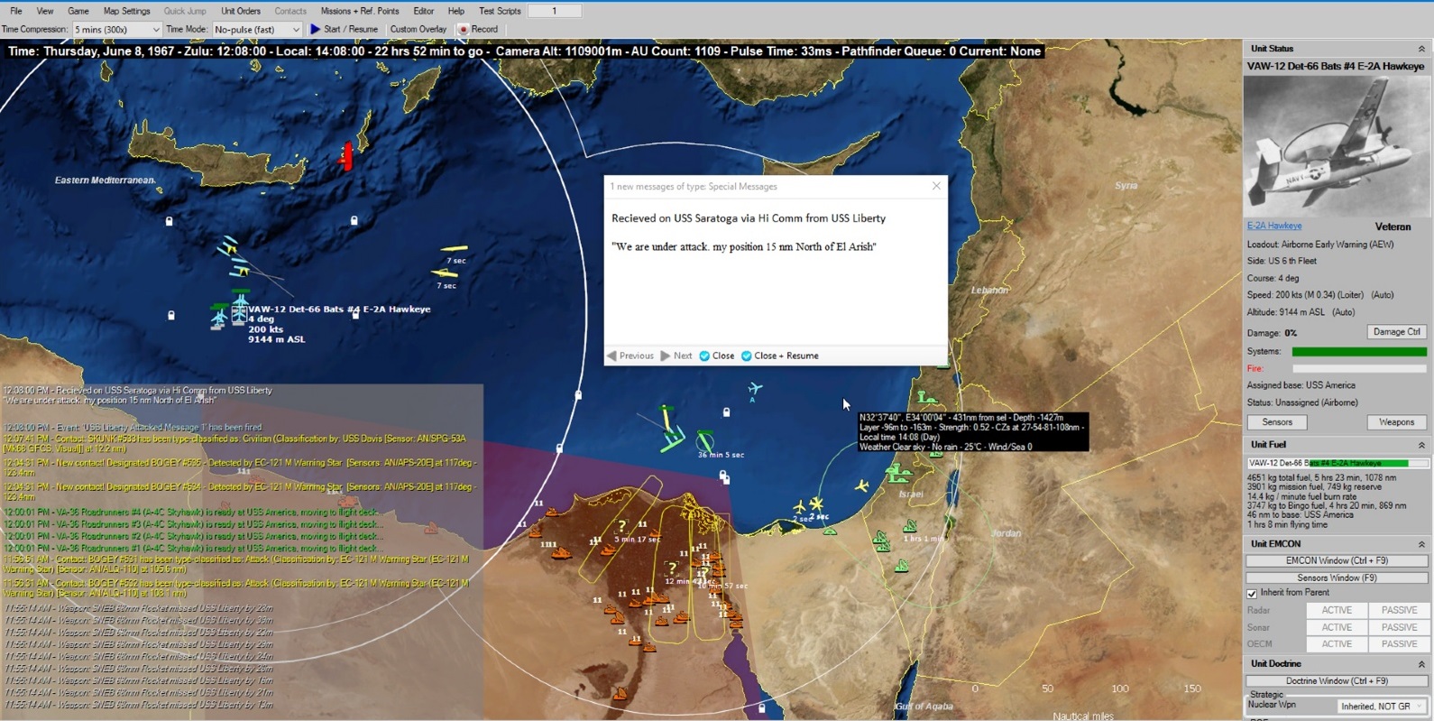Viewport: 1434px width, 721px height.
Task: Click Close + Resume checkmark in message
Action: coord(747,356)
